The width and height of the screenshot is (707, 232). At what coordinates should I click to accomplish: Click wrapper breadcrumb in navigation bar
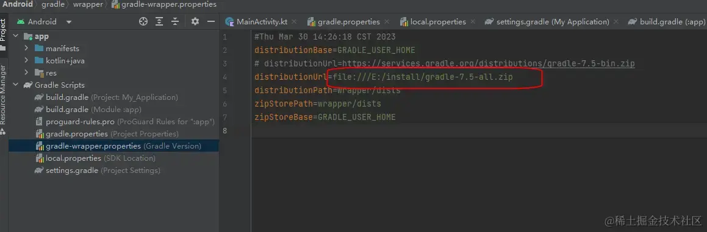(x=87, y=4)
